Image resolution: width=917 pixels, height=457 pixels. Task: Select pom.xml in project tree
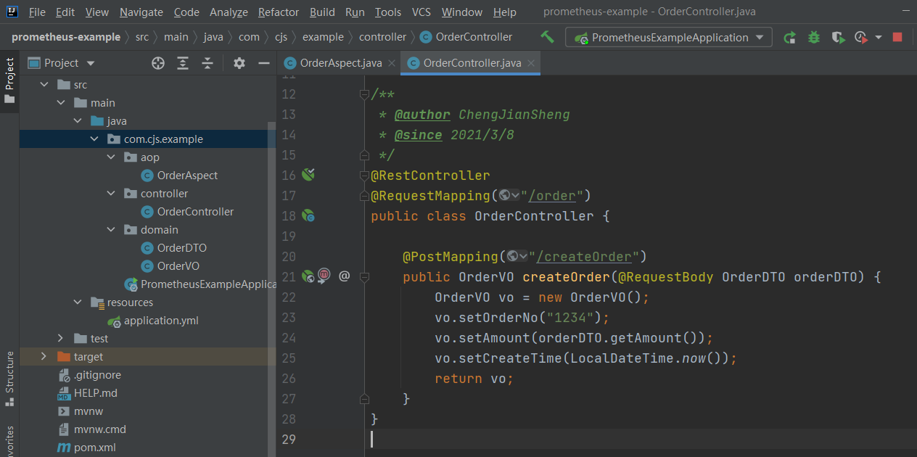point(94,448)
